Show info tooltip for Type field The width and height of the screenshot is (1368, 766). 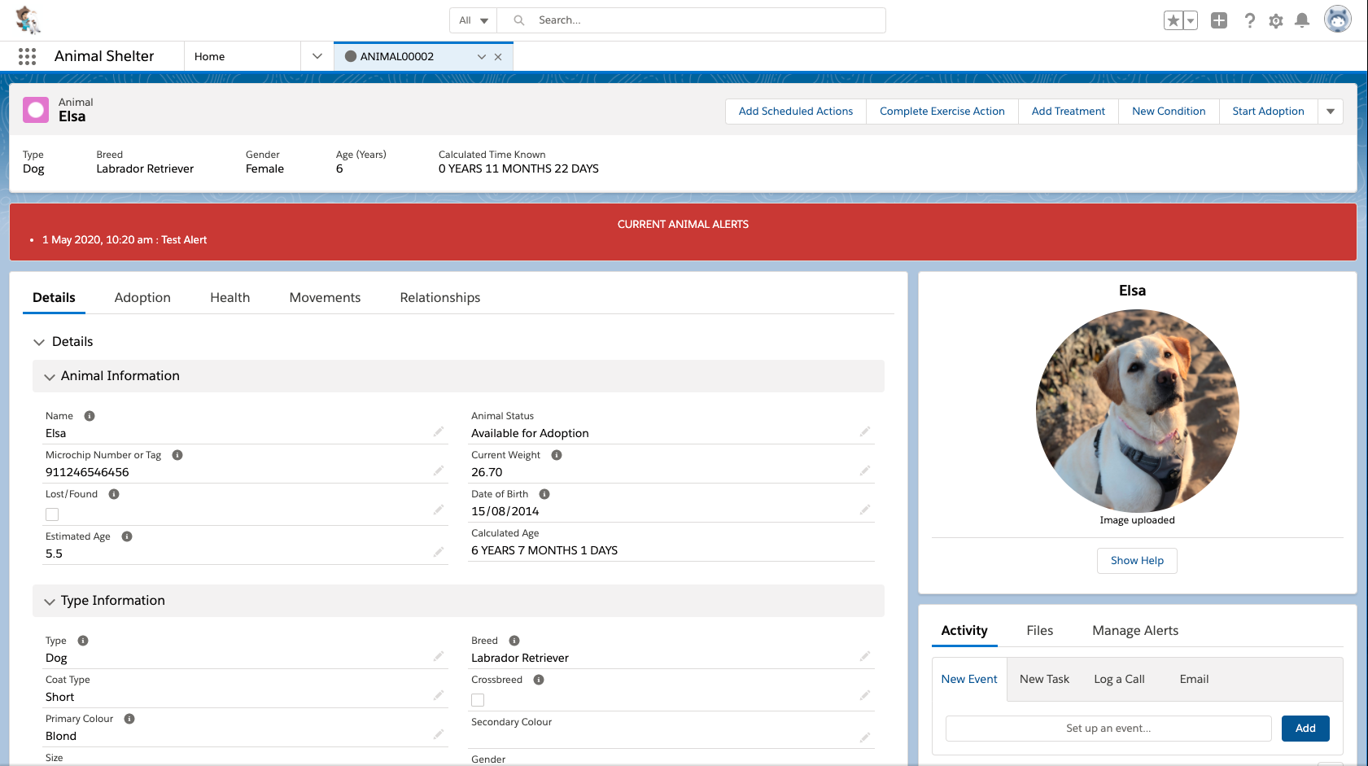(83, 641)
